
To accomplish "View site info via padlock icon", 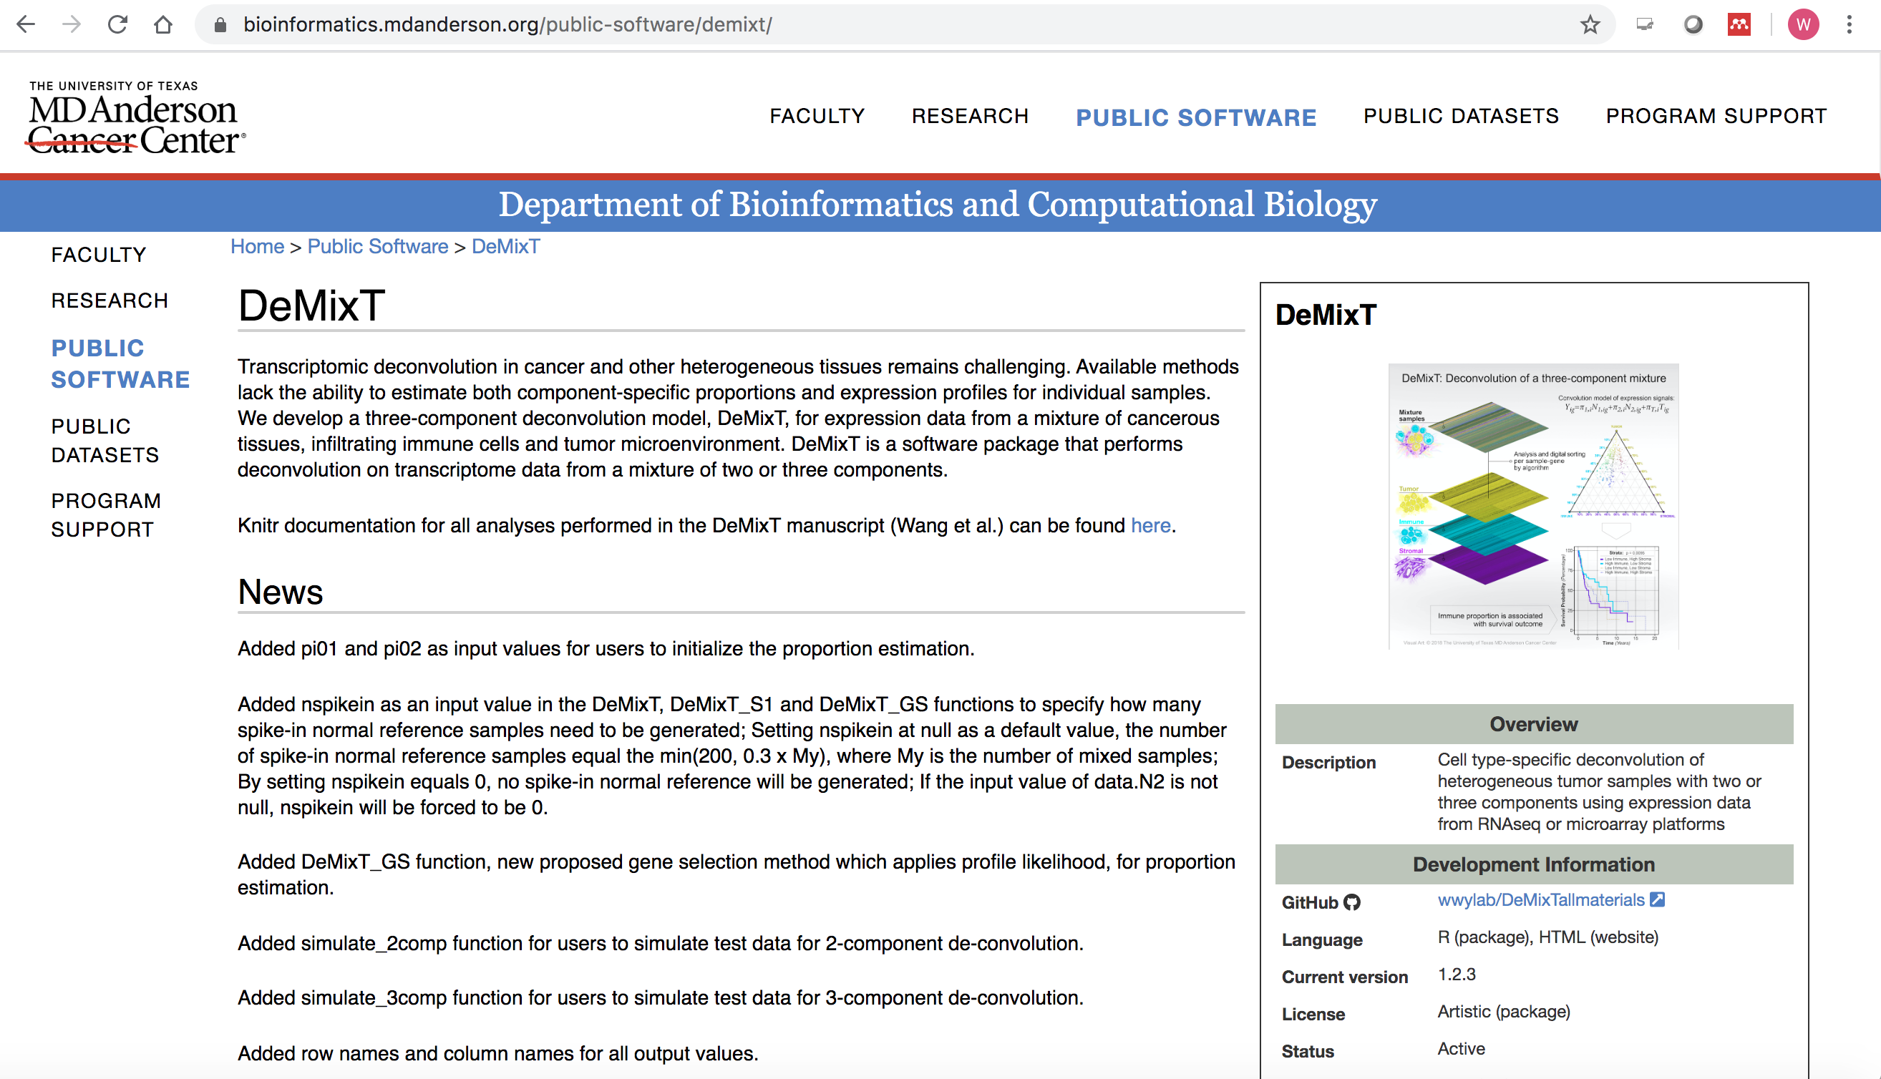I will (x=219, y=24).
